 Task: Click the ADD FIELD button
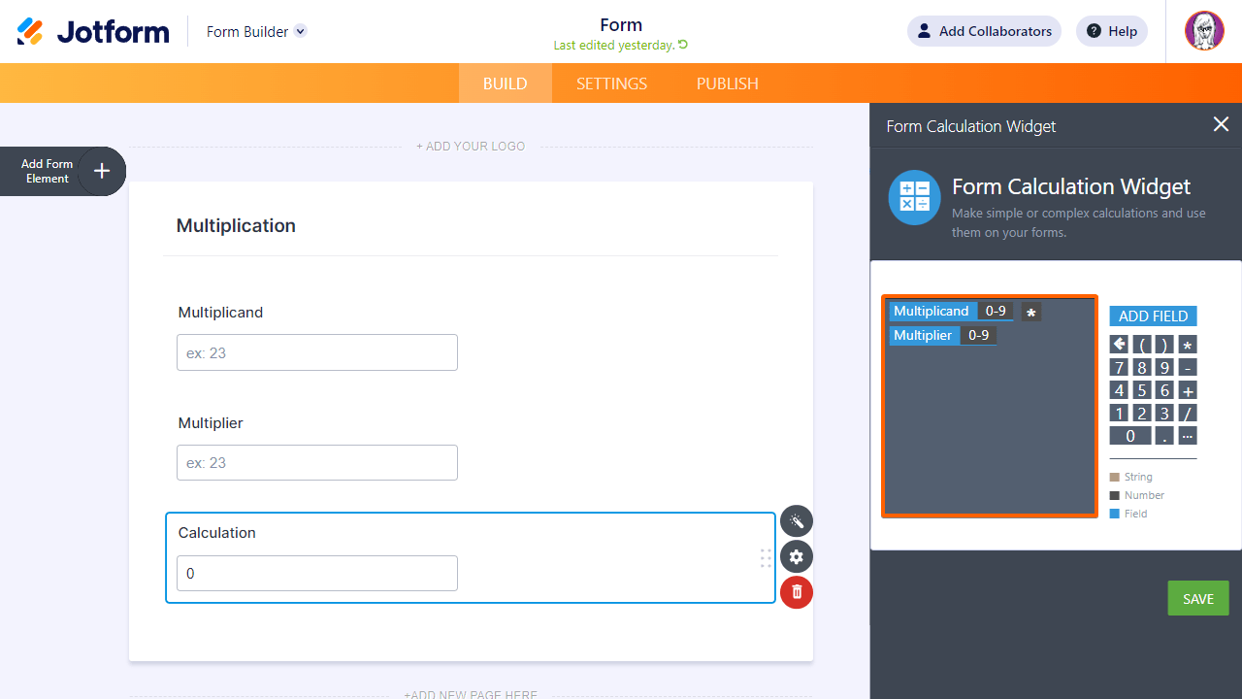point(1153,316)
